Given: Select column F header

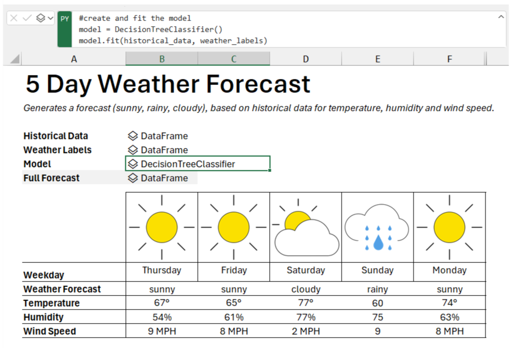Looking at the screenshot, I should (449, 59).
